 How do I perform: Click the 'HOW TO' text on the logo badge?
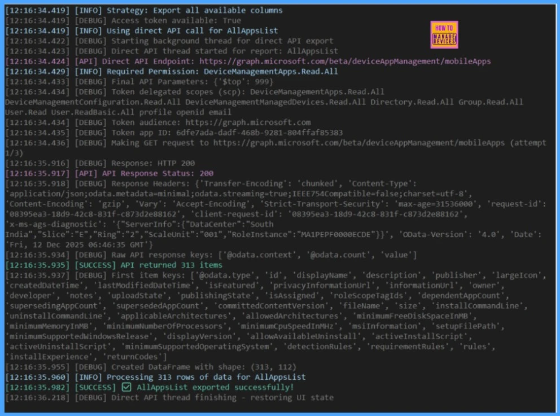(x=444, y=27)
